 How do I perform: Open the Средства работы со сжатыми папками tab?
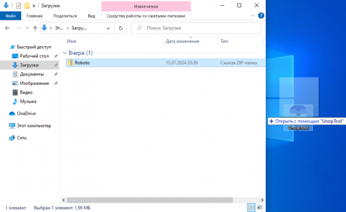(x=146, y=16)
